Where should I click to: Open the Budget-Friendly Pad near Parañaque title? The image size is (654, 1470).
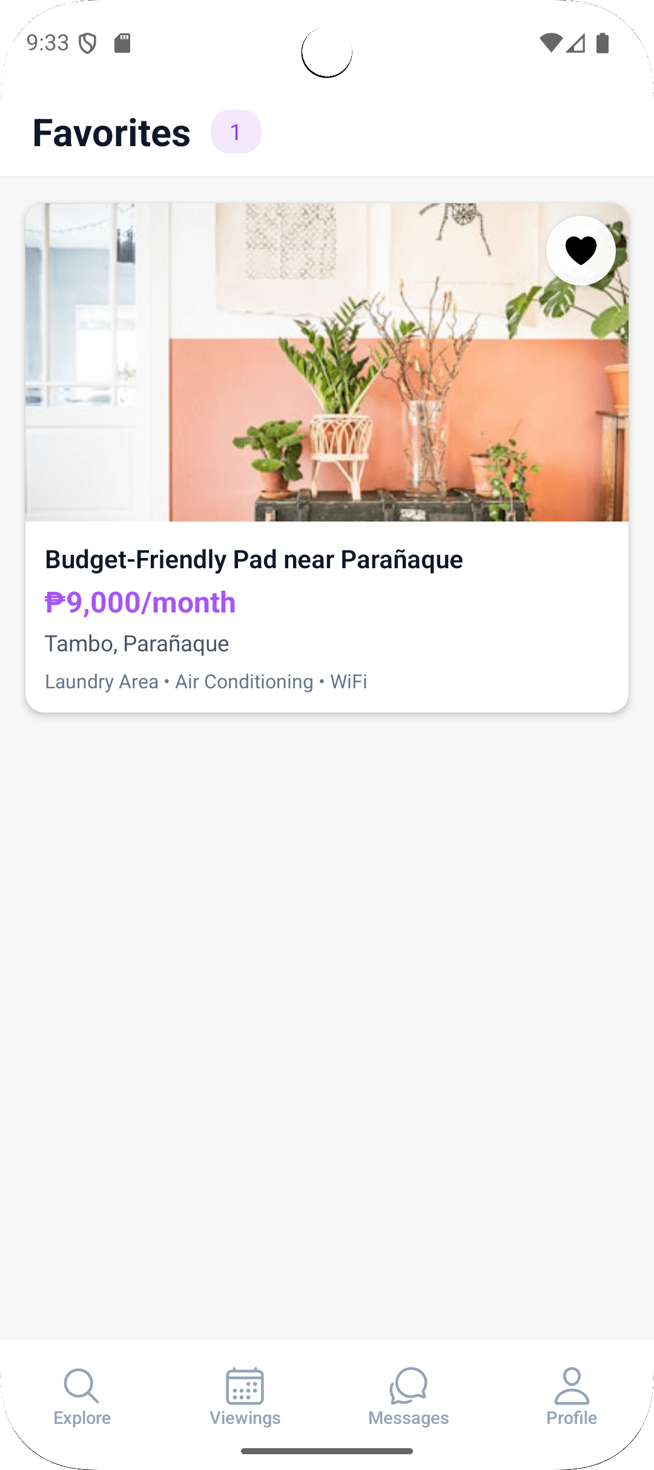pos(254,559)
